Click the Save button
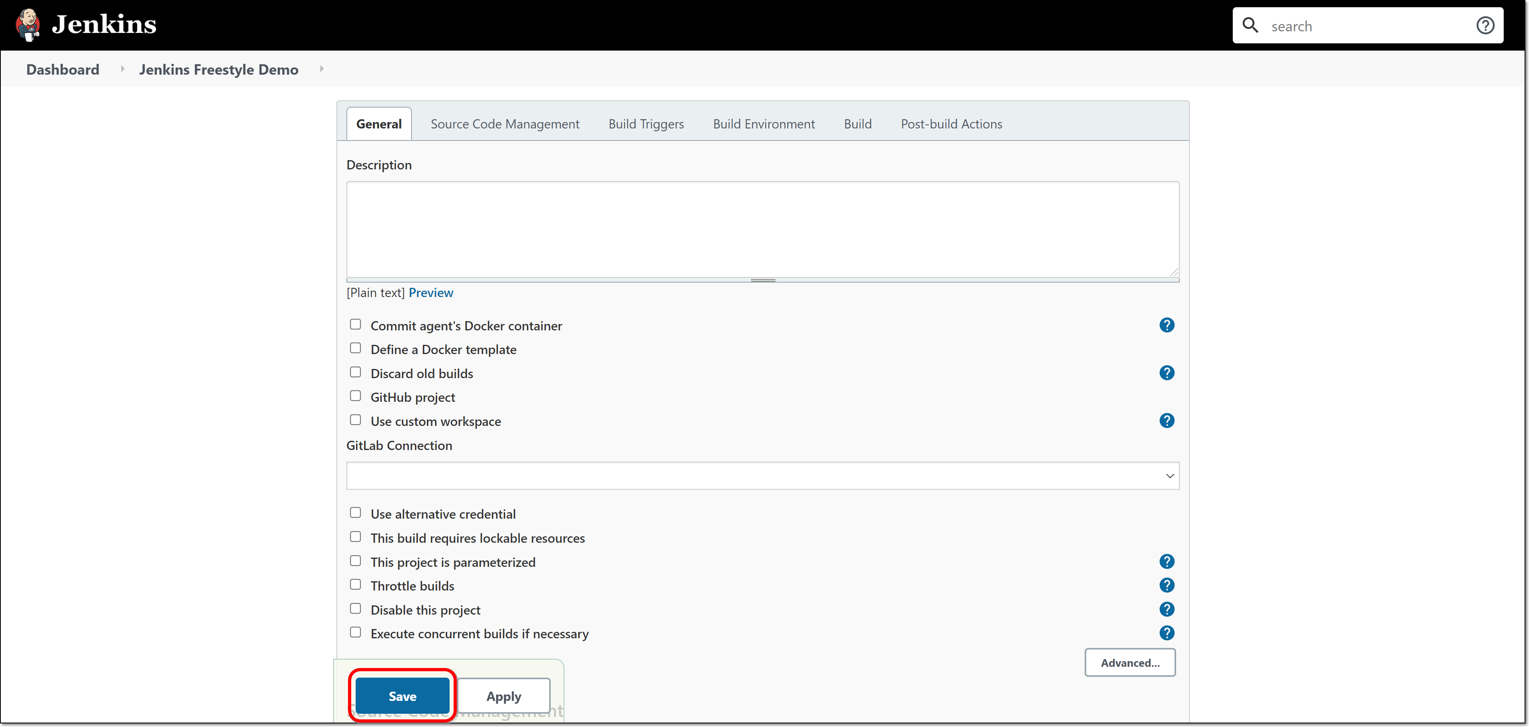Screen dimensions: 1529x727 pos(402,696)
